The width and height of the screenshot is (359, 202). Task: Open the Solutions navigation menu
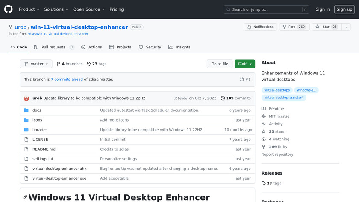coord(56,9)
